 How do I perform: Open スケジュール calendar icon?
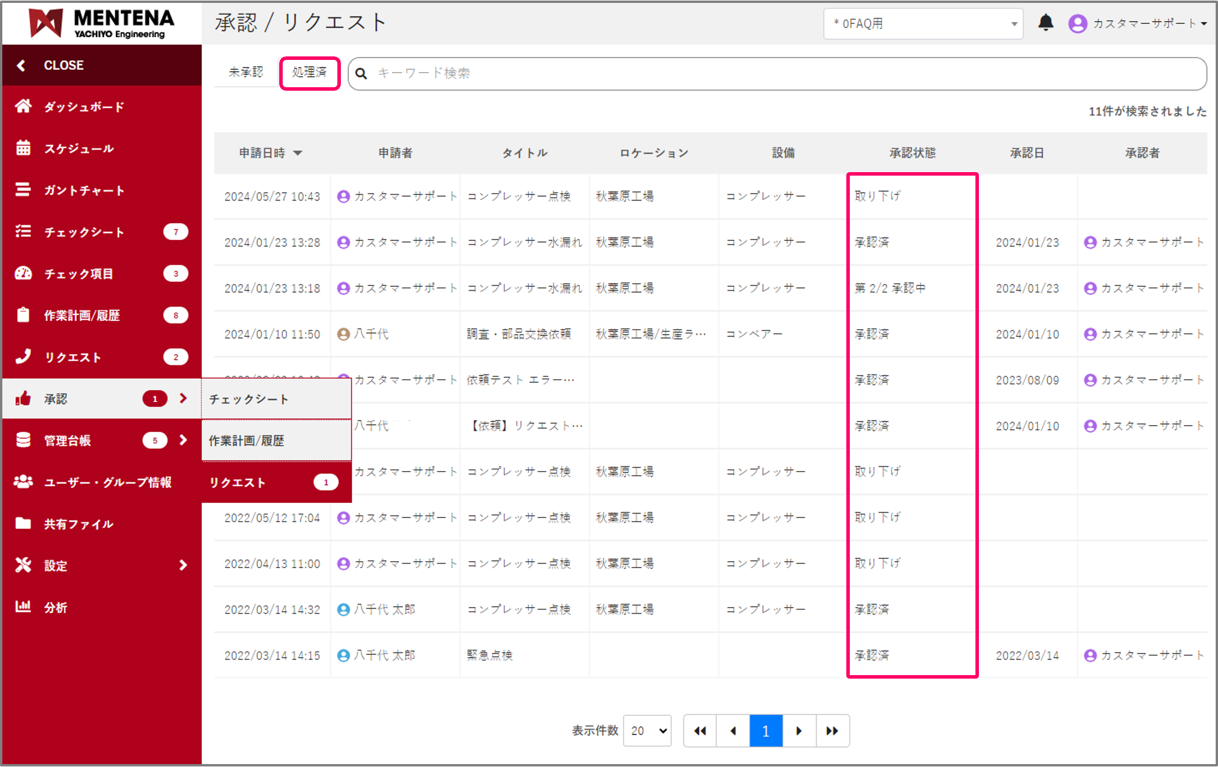point(23,148)
